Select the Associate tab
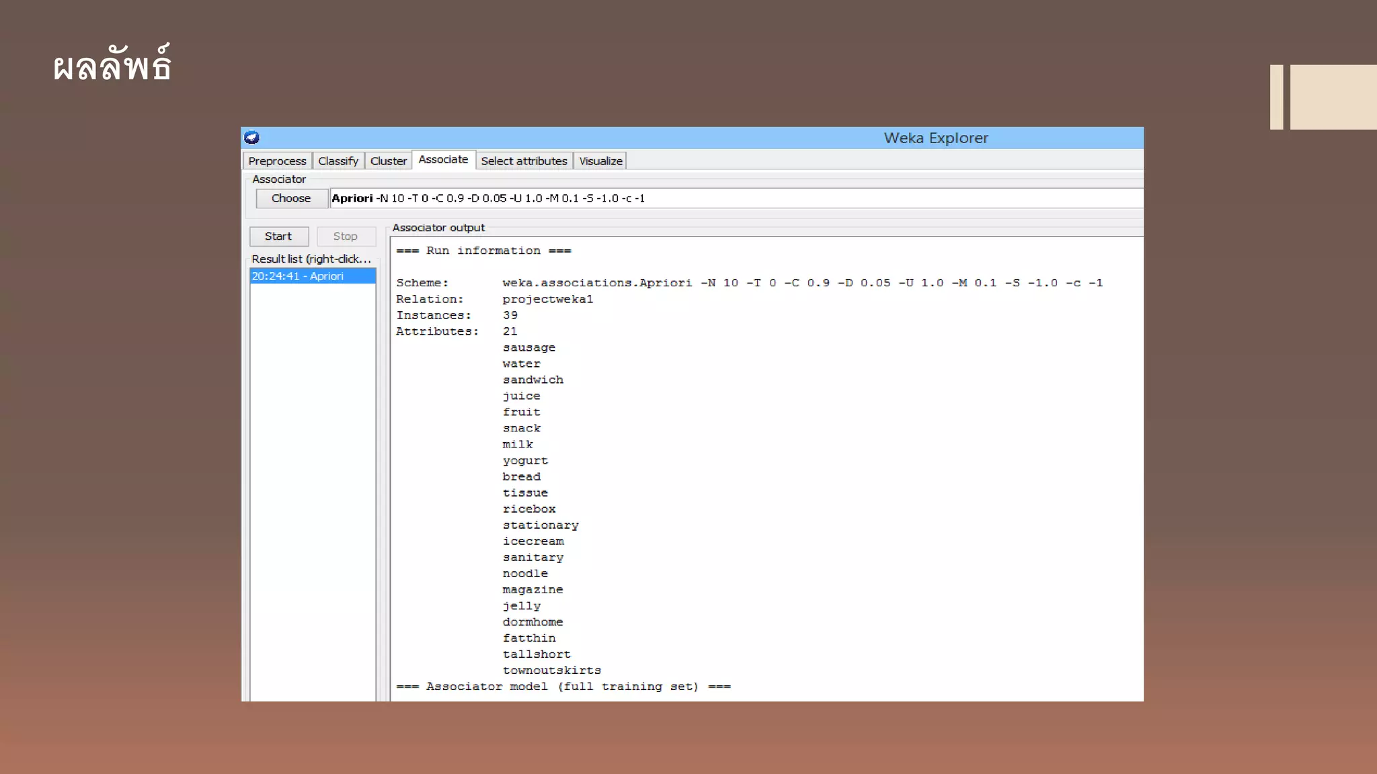 443,160
